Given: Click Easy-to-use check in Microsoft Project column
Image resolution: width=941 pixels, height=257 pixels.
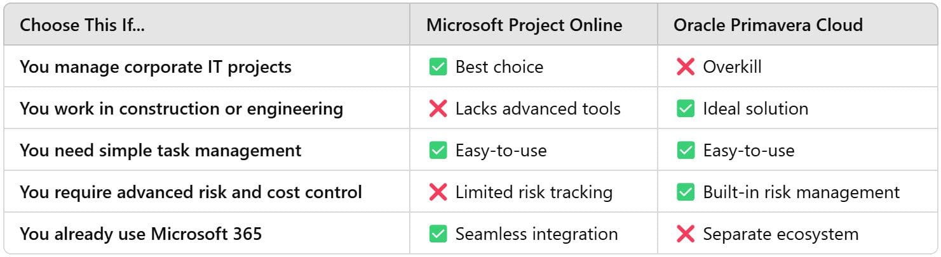Looking at the screenshot, I should pos(438,150).
